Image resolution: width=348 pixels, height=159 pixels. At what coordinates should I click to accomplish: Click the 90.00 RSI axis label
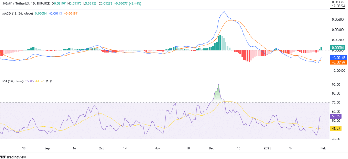(x=335, y=85)
